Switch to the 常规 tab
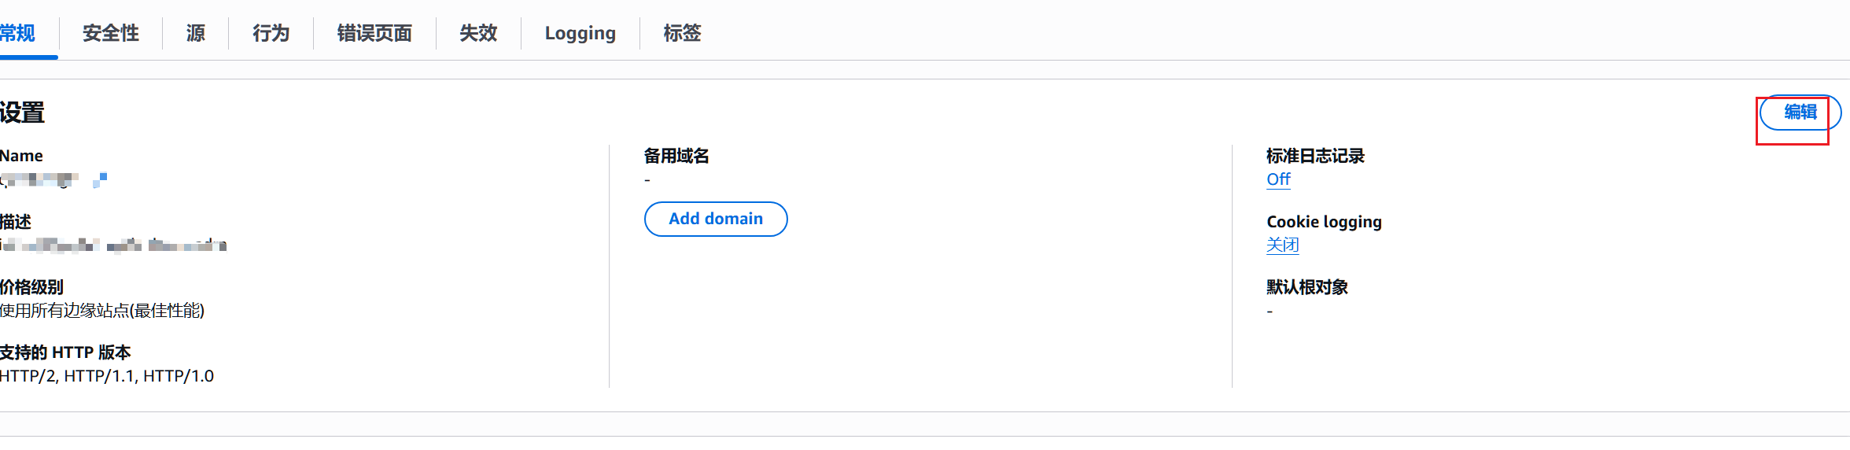The height and width of the screenshot is (450, 1850). coord(18,33)
